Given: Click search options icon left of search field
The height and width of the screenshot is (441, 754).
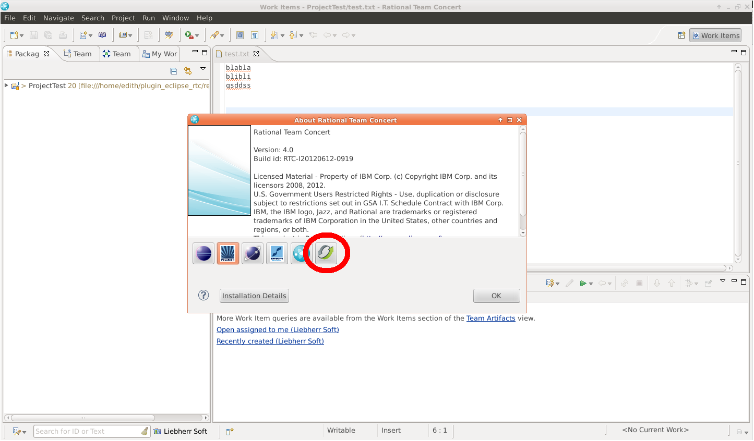Looking at the screenshot, I should [17, 432].
